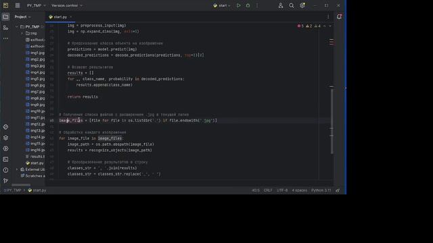Select img9.jpg in the project tree

[x=35, y=105]
